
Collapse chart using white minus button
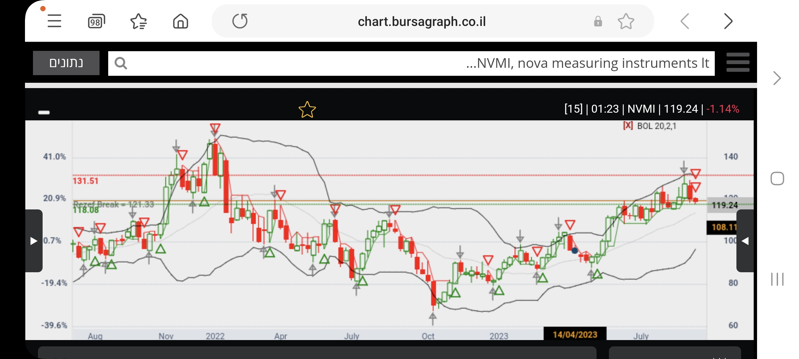pyautogui.click(x=44, y=112)
